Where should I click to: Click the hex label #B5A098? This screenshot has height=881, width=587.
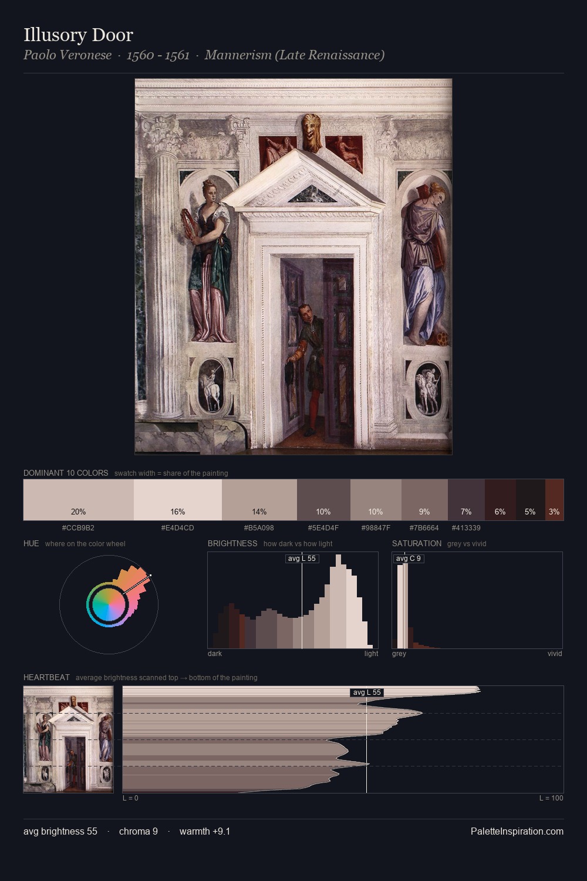coord(259,528)
